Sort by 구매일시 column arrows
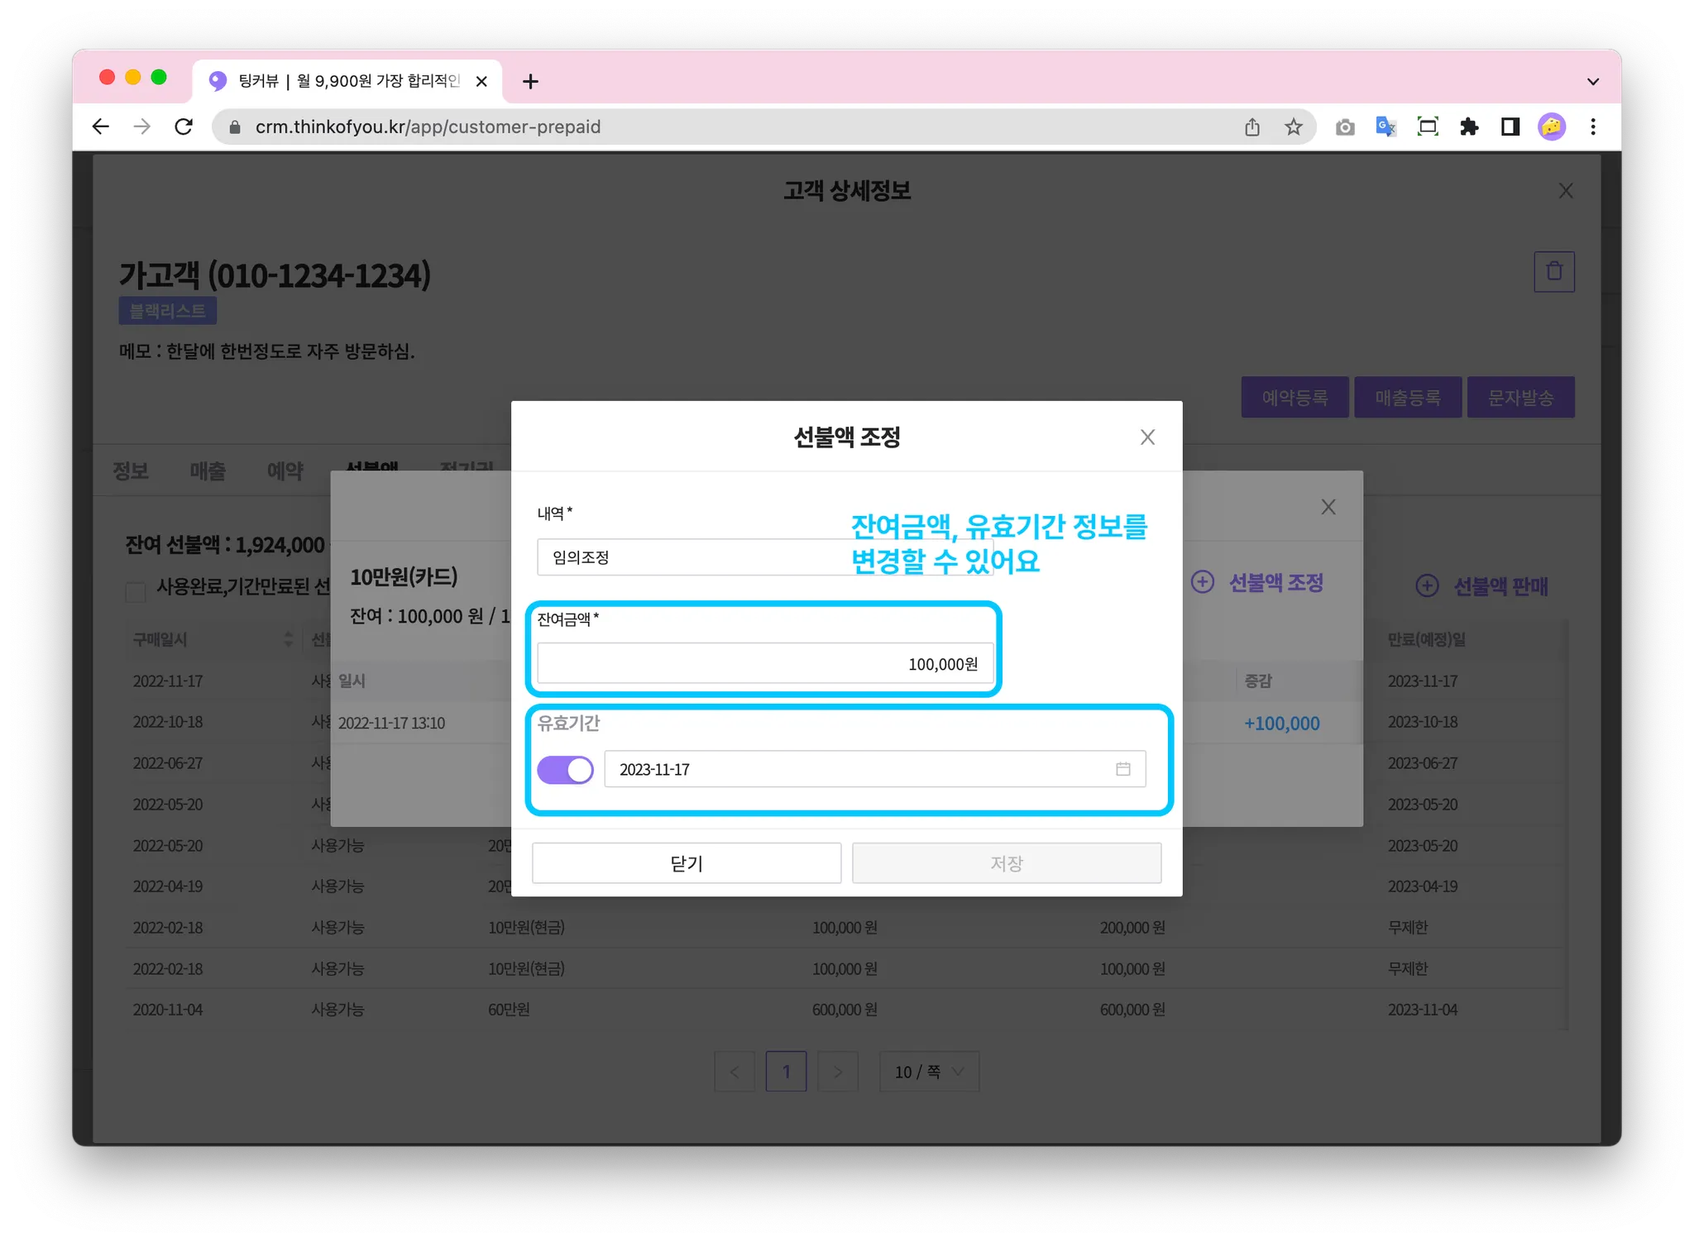The height and width of the screenshot is (1242, 1694). pos(288,638)
